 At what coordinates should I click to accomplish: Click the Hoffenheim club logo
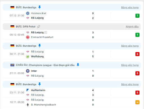(28, 90)
